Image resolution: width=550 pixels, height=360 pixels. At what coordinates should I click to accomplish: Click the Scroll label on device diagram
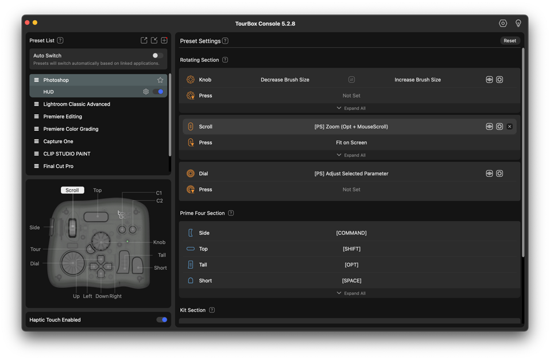click(x=72, y=190)
